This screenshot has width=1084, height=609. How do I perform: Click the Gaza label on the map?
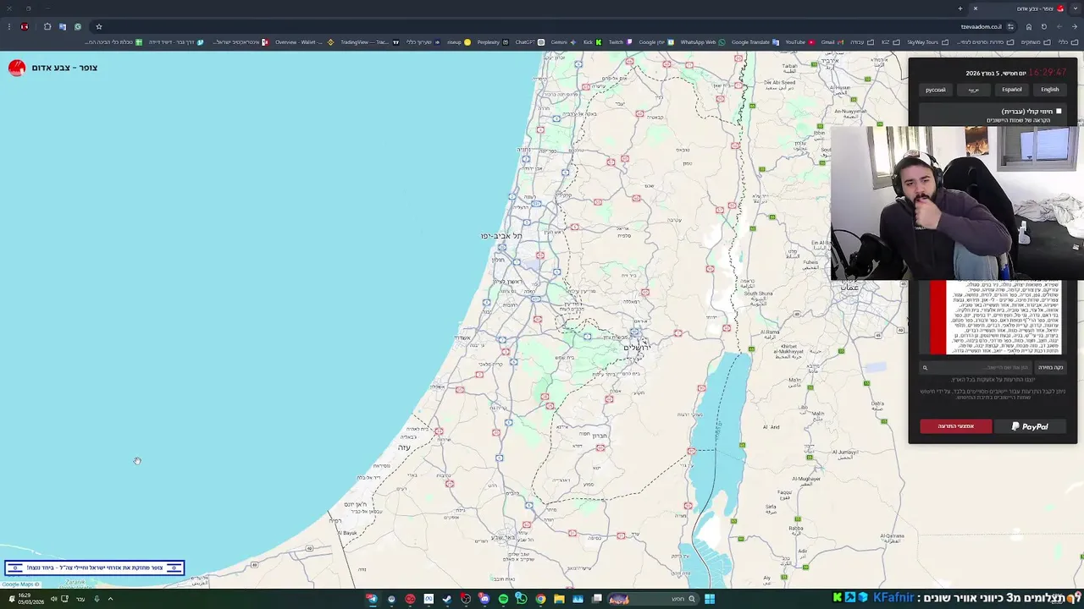tap(404, 447)
